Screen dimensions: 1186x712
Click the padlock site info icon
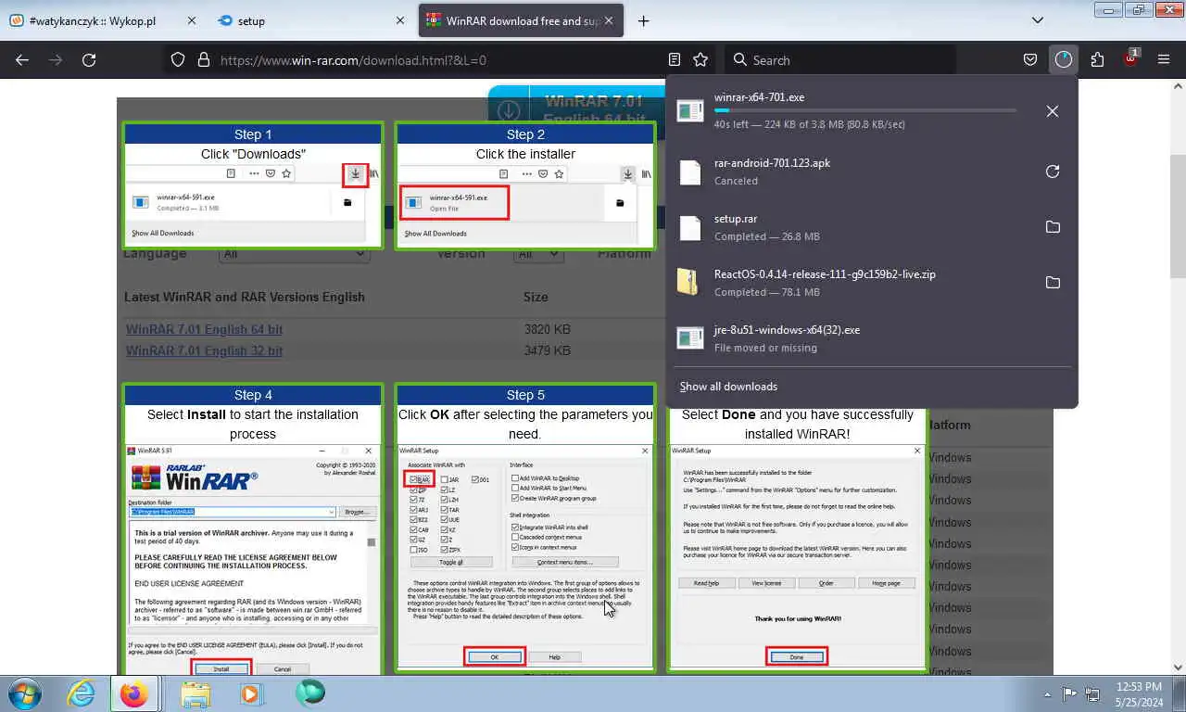click(204, 59)
